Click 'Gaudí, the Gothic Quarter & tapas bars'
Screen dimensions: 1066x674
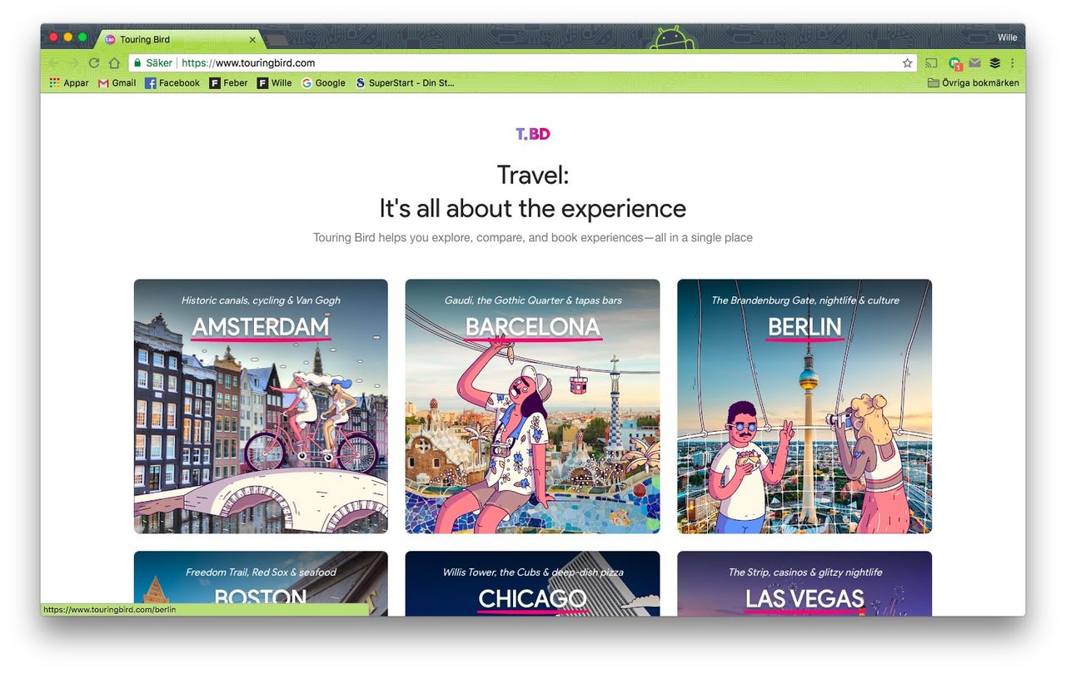tap(533, 300)
